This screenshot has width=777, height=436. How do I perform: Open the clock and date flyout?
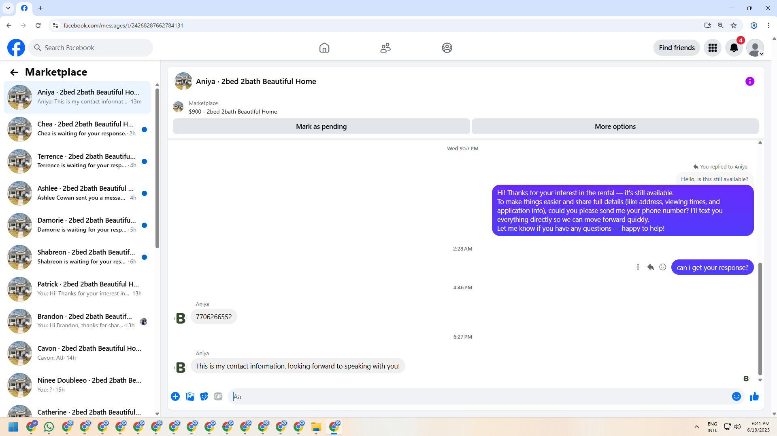[758, 427]
